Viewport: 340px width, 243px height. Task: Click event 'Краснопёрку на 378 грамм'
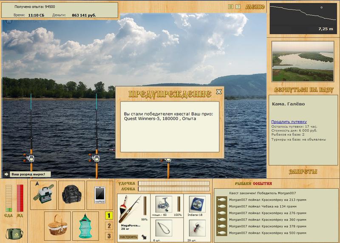268,226
